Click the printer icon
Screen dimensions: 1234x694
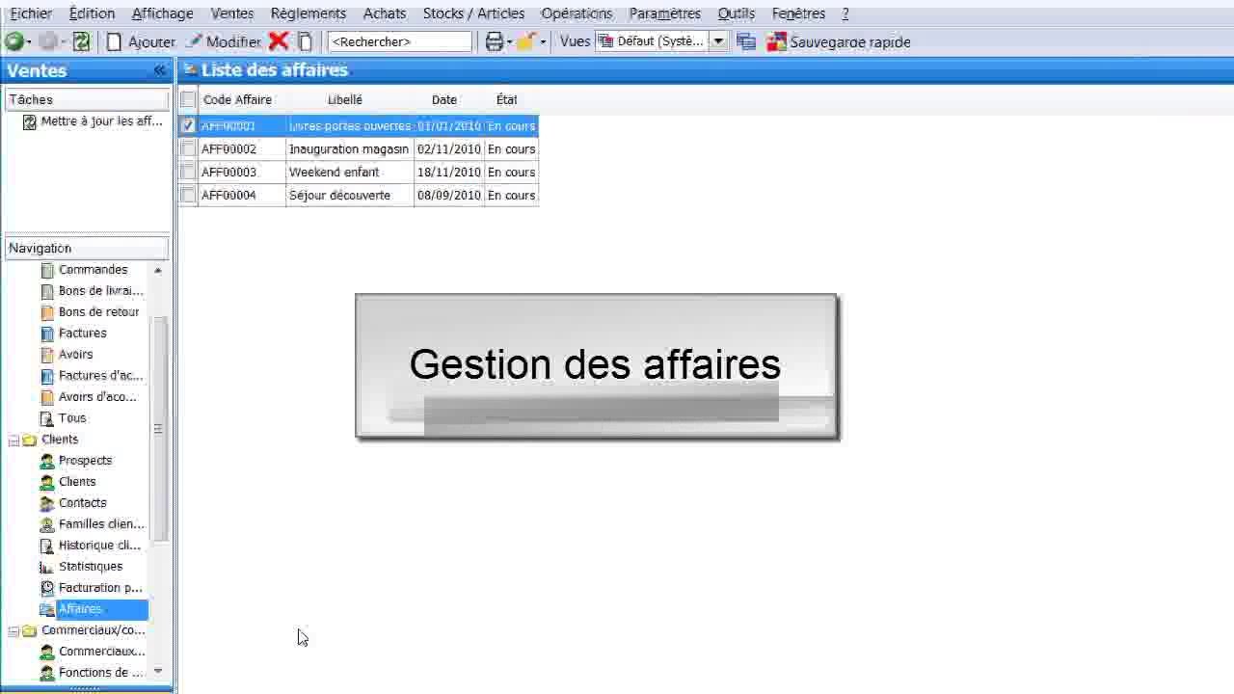(494, 41)
